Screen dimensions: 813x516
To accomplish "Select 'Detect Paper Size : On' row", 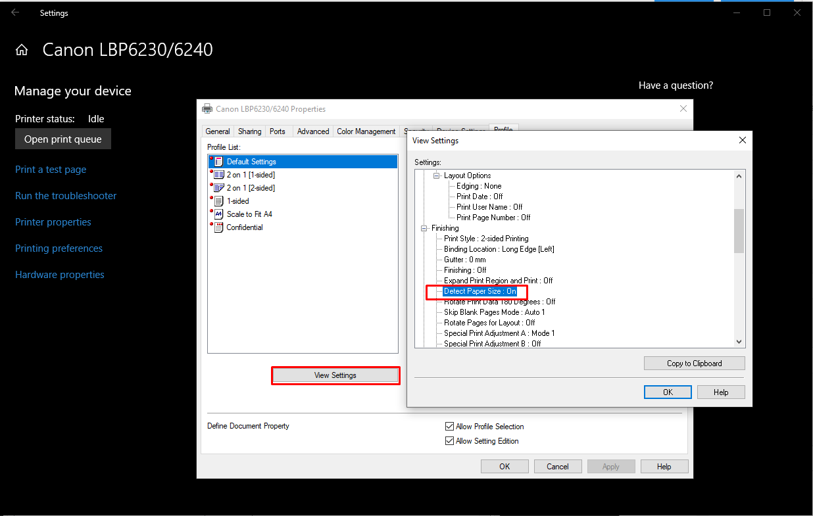I will point(480,291).
